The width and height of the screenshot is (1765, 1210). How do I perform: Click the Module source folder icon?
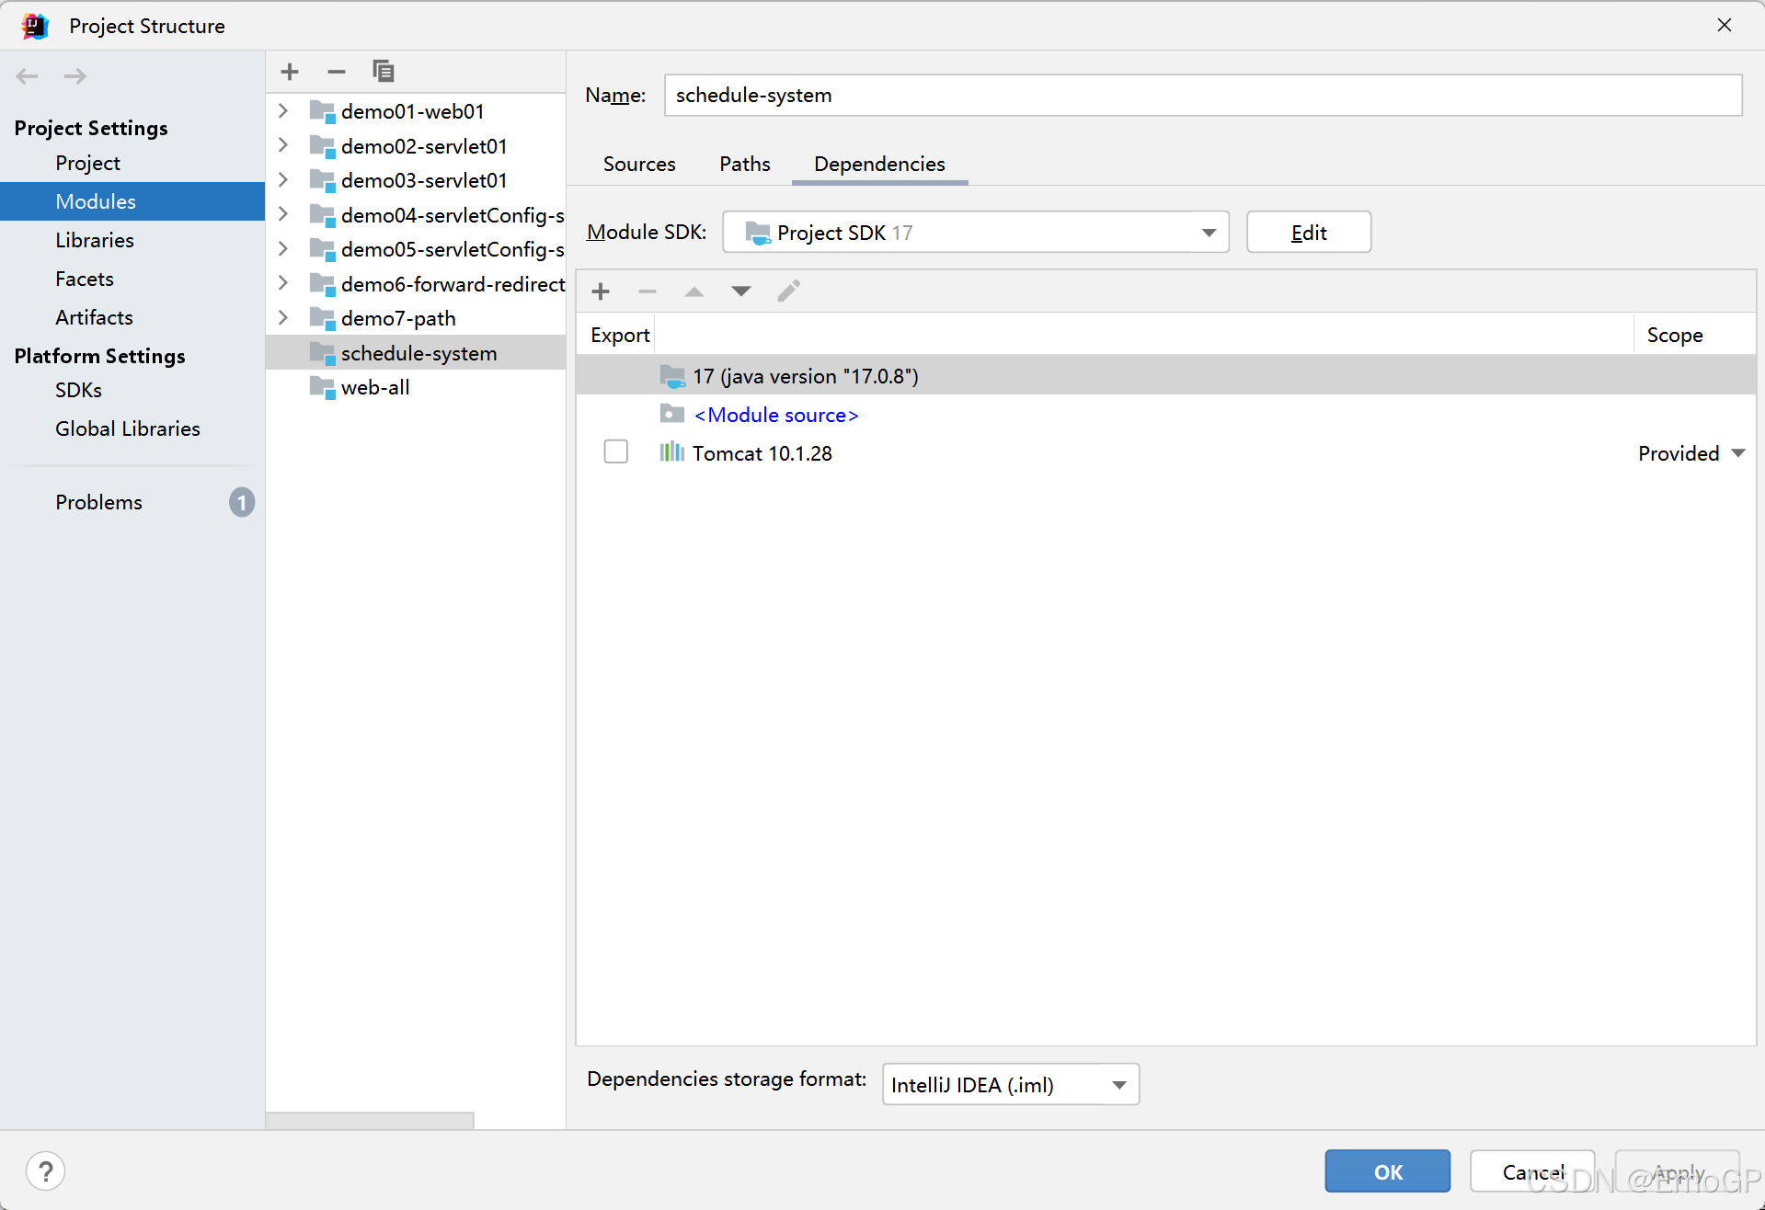coord(672,414)
